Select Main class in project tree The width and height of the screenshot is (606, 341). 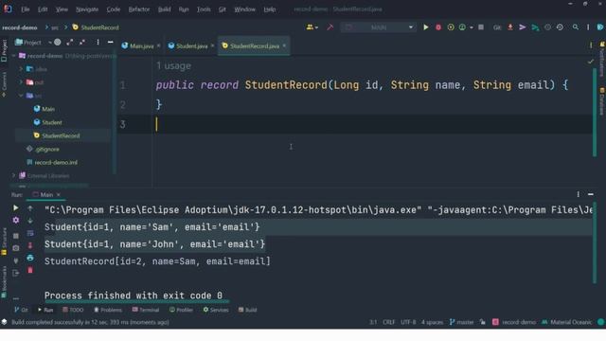coord(48,109)
